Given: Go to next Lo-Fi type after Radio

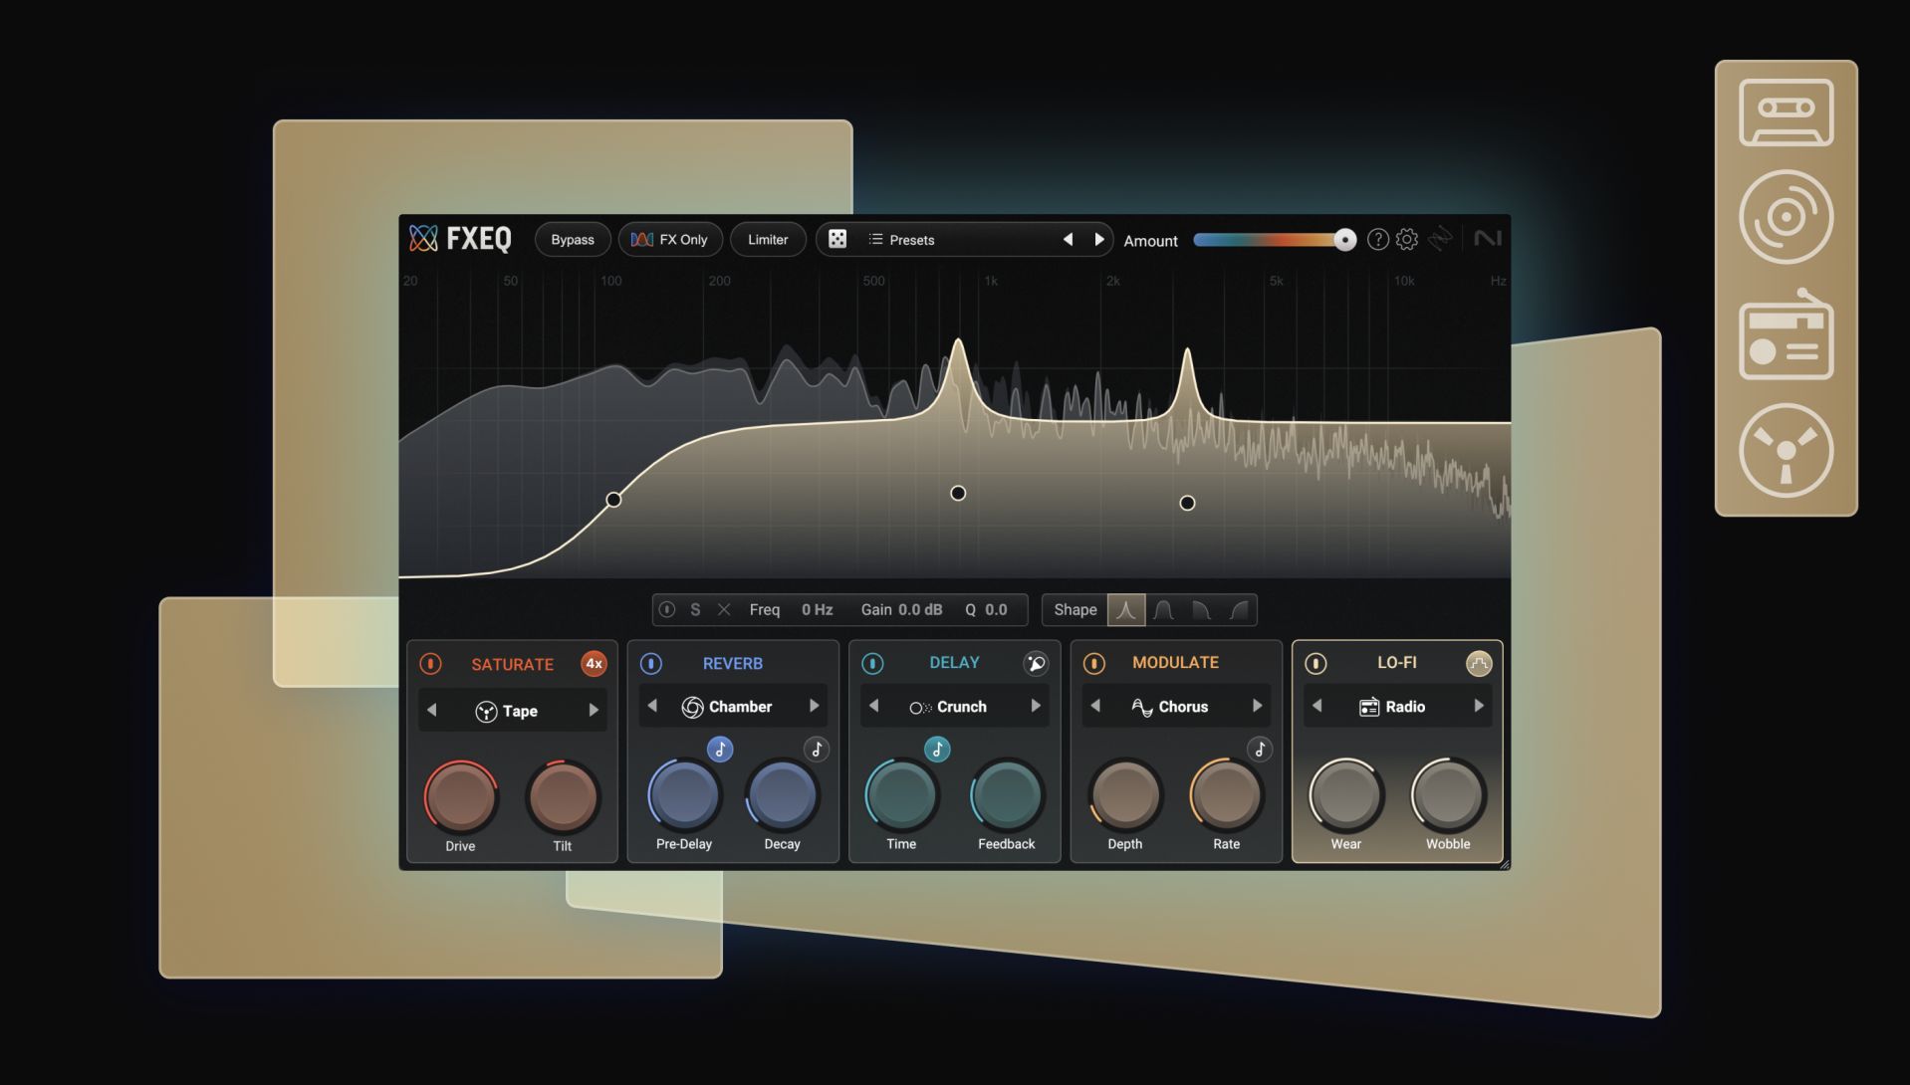Looking at the screenshot, I should [x=1479, y=706].
